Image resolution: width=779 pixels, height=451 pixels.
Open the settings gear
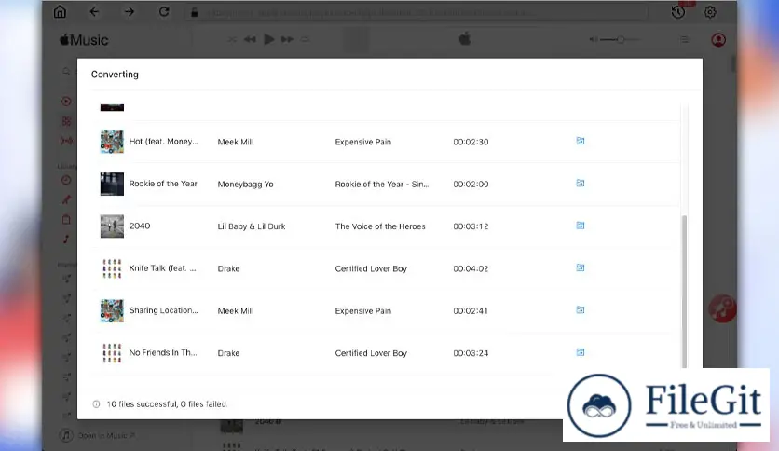coord(710,12)
